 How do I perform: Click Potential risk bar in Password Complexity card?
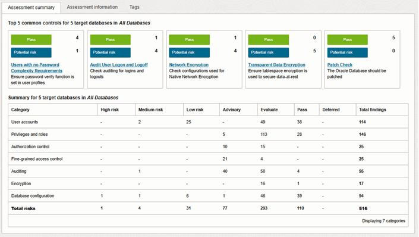click(x=31, y=52)
